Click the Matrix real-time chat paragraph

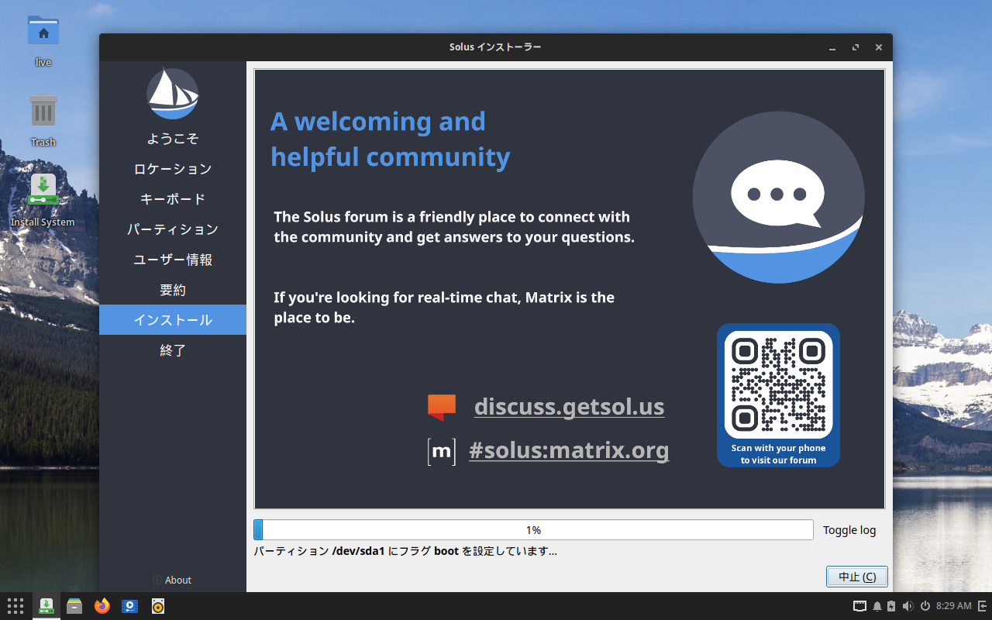pos(444,307)
